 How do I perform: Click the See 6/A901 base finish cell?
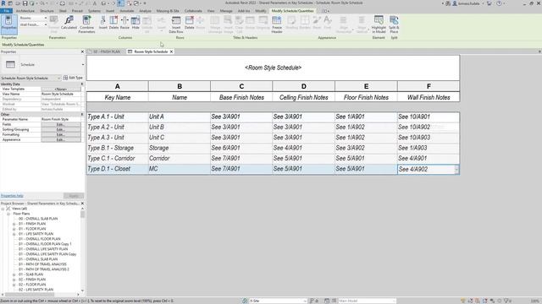[x=241, y=148]
